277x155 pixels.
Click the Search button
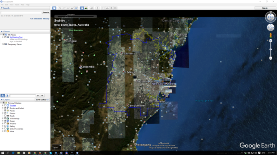coord(46,12)
